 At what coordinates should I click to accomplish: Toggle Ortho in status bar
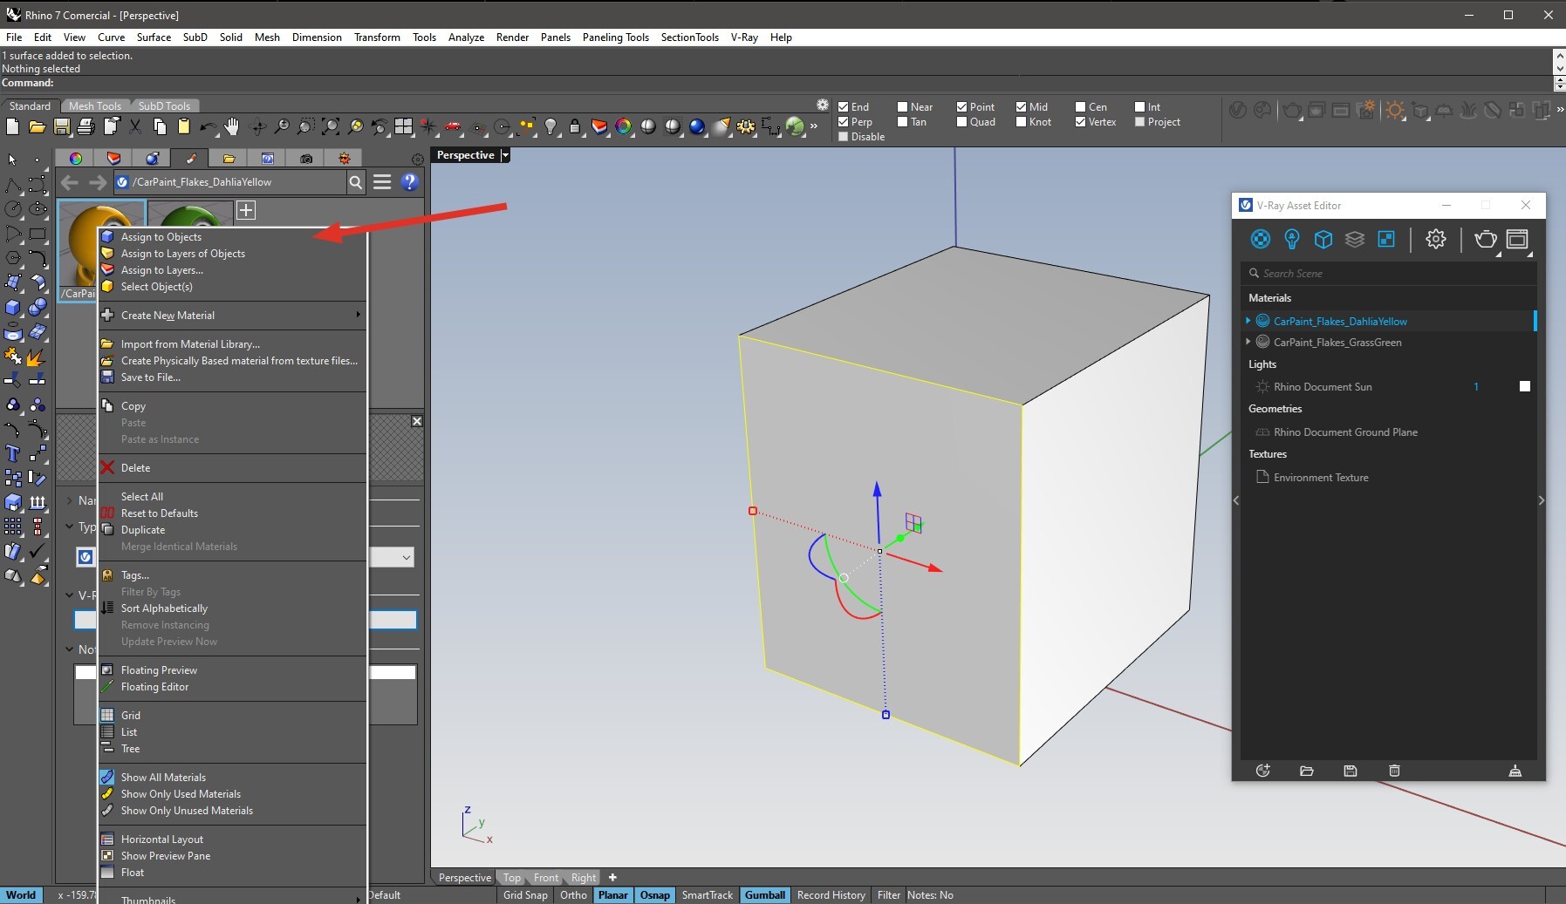[573, 895]
